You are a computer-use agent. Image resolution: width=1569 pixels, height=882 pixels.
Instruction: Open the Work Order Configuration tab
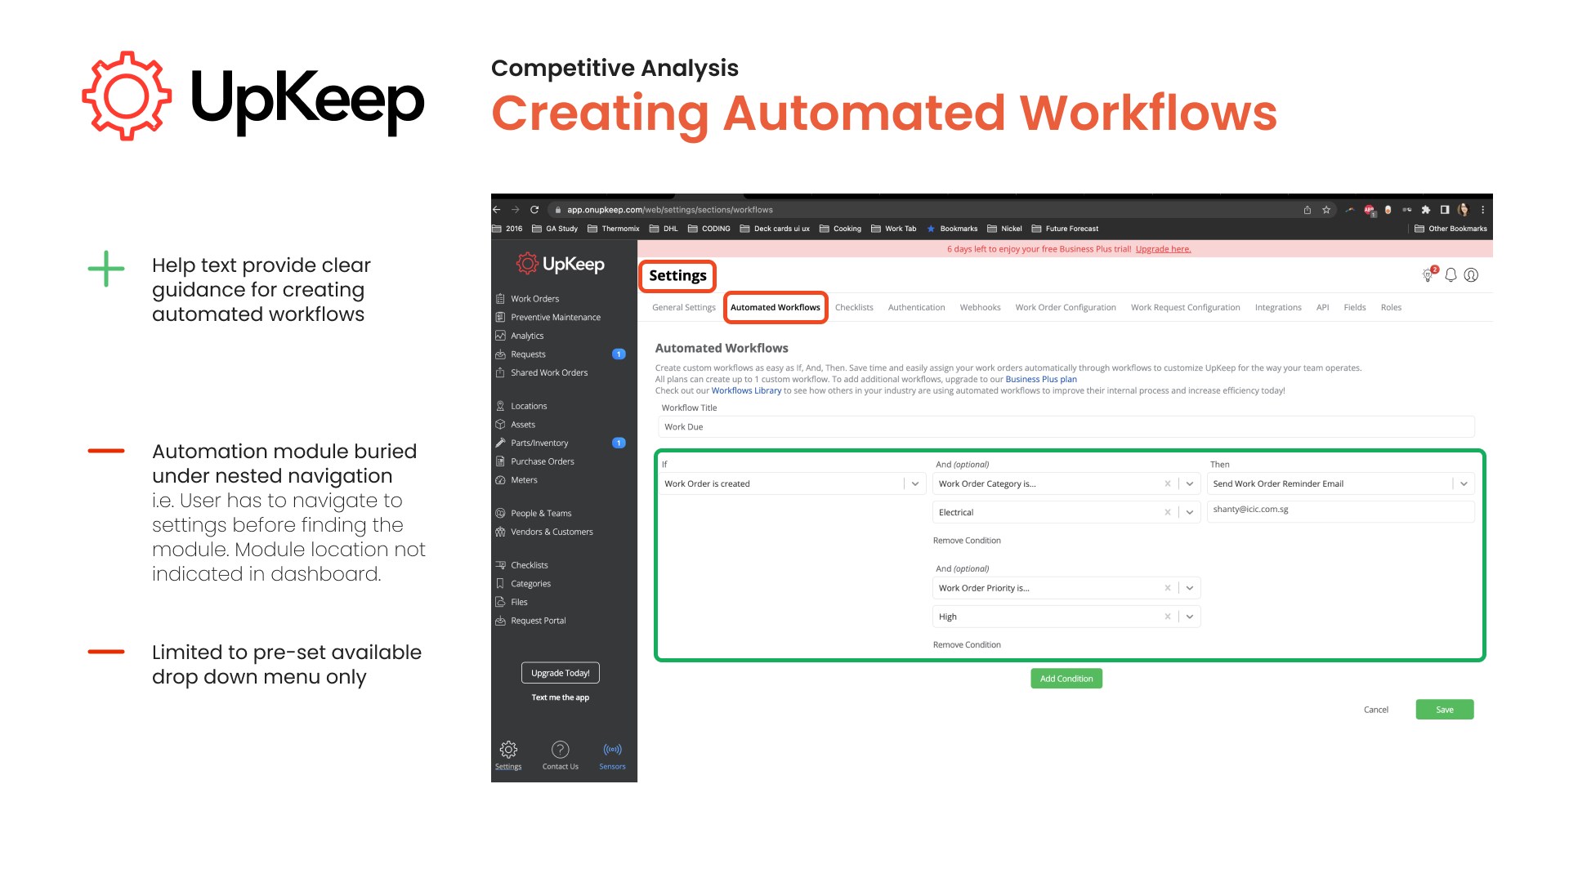pos(1066,308)
